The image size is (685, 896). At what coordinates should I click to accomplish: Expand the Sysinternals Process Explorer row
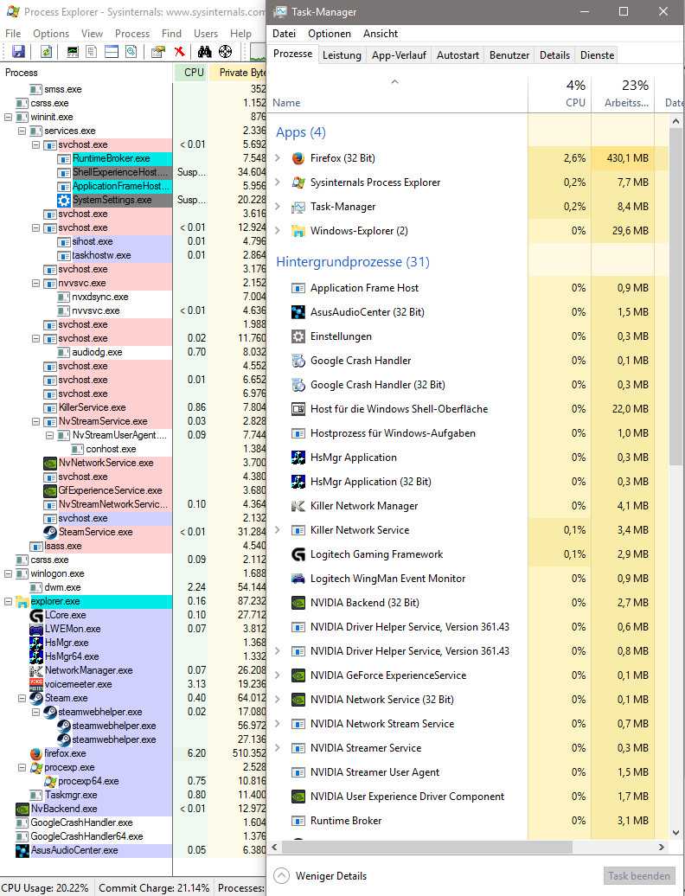click(x=278, y=182)
